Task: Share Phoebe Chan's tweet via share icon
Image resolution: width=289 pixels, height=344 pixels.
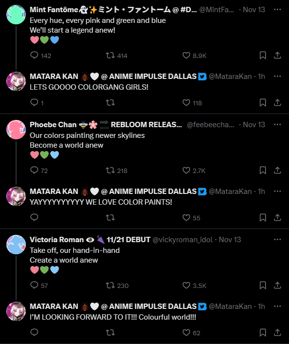Action: 277,170
